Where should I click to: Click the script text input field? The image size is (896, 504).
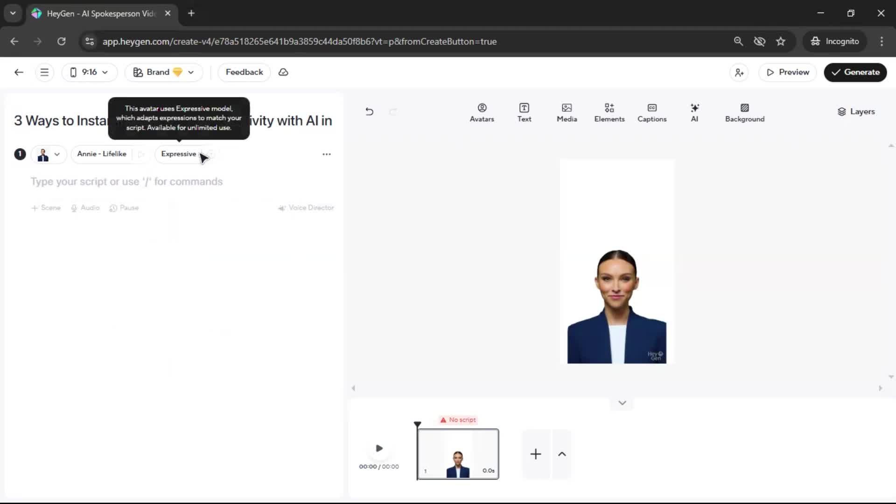127,182
